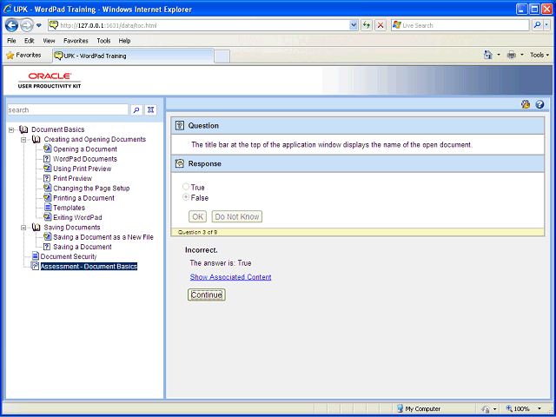The image size is (556, 417).
Task: Select Exiting WordPad topic
Action: (x=77, y=217)
